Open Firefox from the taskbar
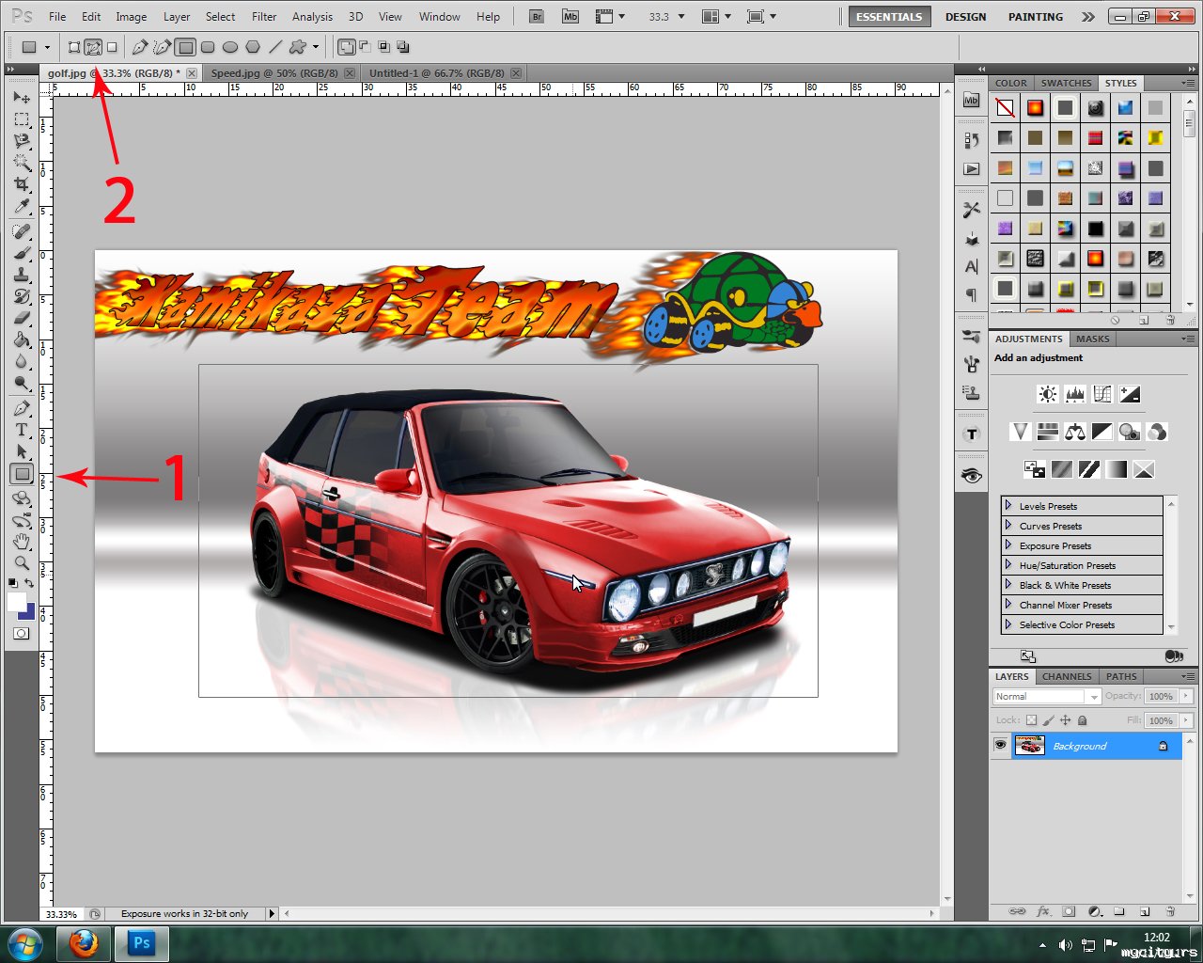Image resolution: width=1203 pixels, height=963 pixels. (x=84, y=943)
